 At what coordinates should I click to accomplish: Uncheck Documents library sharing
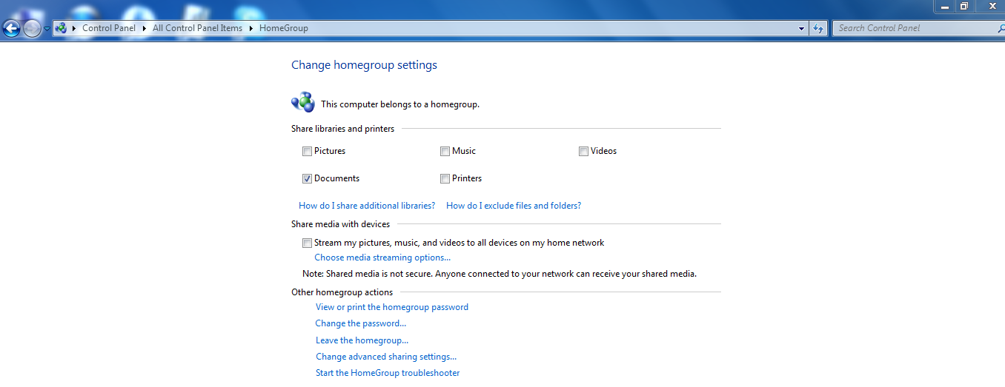(307, 179)
